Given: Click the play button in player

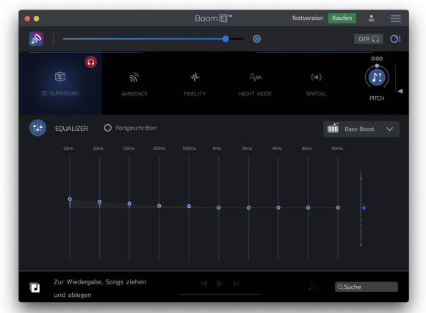Looking at the screenshot, I should pyautogui.click(x=220, y=284).
